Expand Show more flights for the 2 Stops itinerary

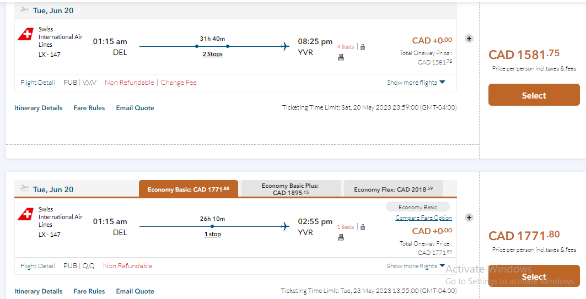click(x=416, y=83)
